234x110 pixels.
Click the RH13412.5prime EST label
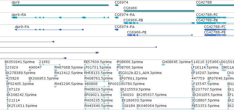[68, 73]
